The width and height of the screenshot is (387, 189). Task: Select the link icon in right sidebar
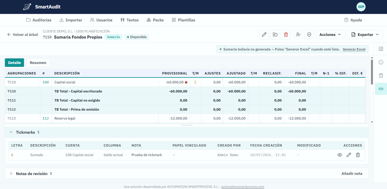381,89
